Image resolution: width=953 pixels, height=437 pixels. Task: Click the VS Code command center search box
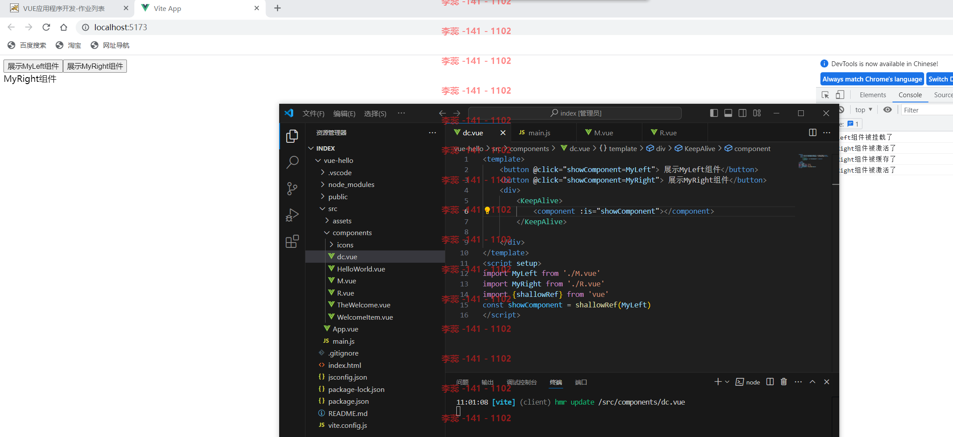pos(575,113)
